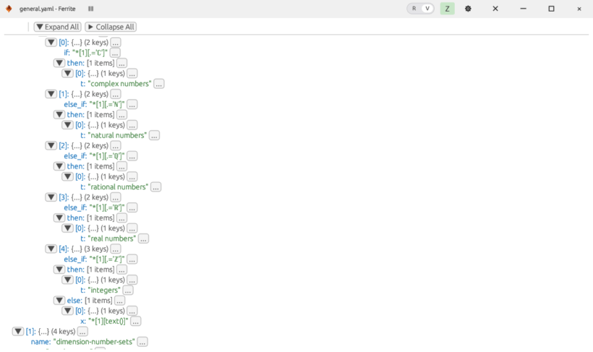Image resolution: width=593 pixels, height=352 pixels.
Task: Switch to raw mode with R toggle
Action: (414, 9)
